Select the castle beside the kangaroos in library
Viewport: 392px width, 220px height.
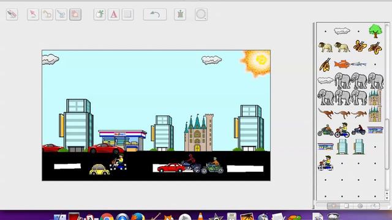pos(375,114)
